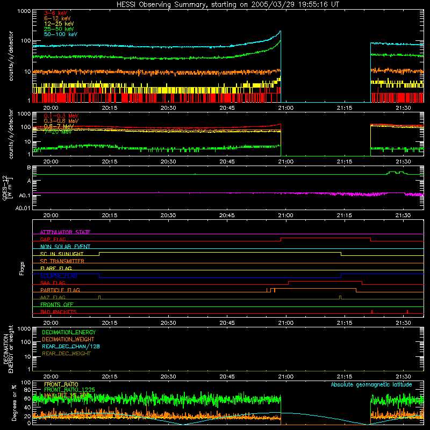Select the FRONTS_OFF flag label
Image resolution: width=430 pixels, height=430 pixels.
[57, 305]
